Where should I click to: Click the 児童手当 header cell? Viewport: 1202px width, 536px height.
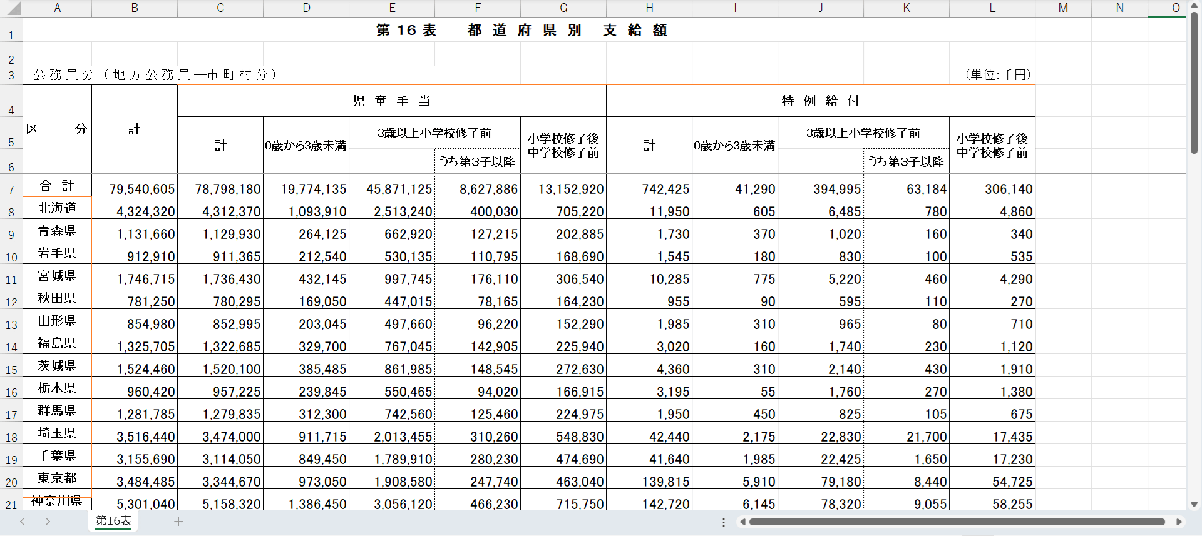tap(392, 101)
